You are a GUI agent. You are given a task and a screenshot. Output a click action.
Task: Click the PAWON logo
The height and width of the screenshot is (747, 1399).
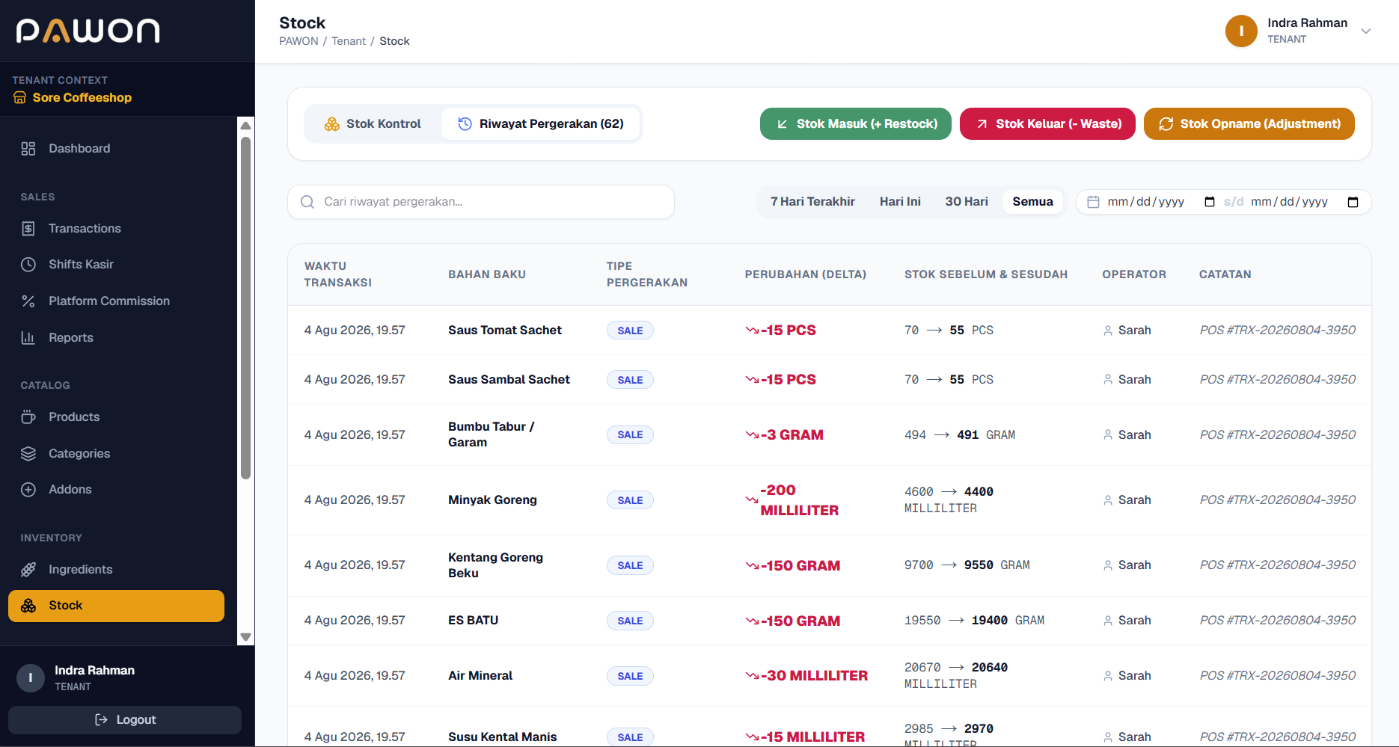pyautogui.click(x=88, y=31)
